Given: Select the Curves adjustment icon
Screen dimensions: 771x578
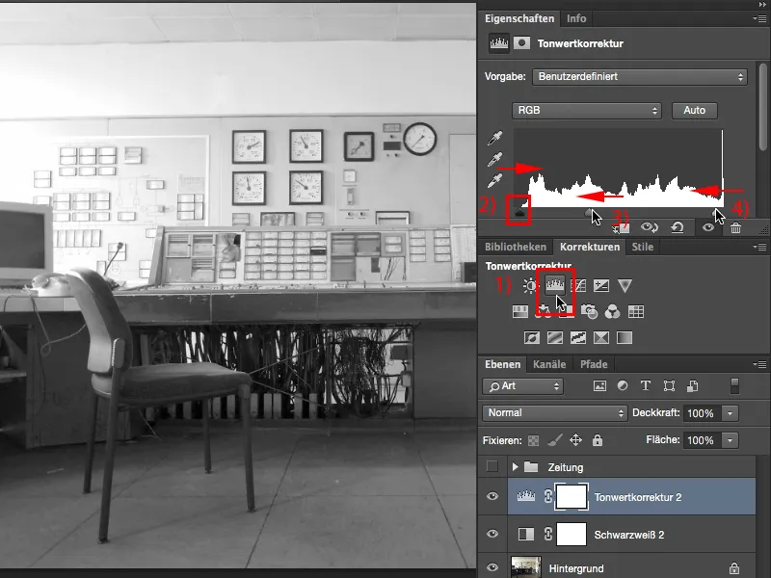Looking at the screenshot, I should [580, 286].
